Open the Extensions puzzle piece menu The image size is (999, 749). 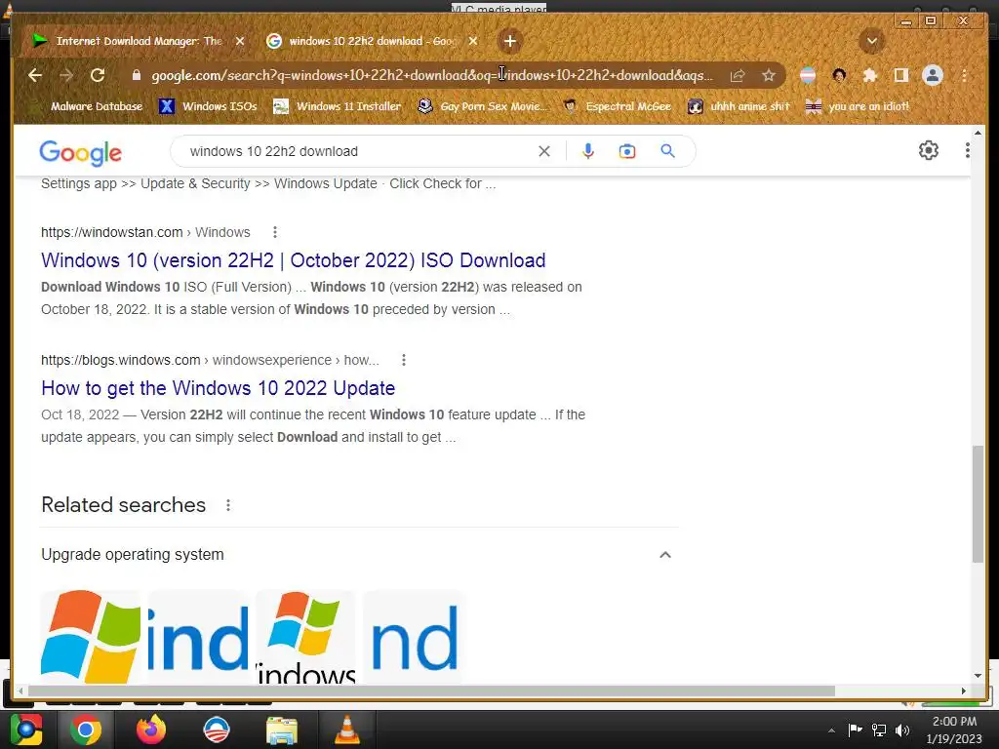869,75
